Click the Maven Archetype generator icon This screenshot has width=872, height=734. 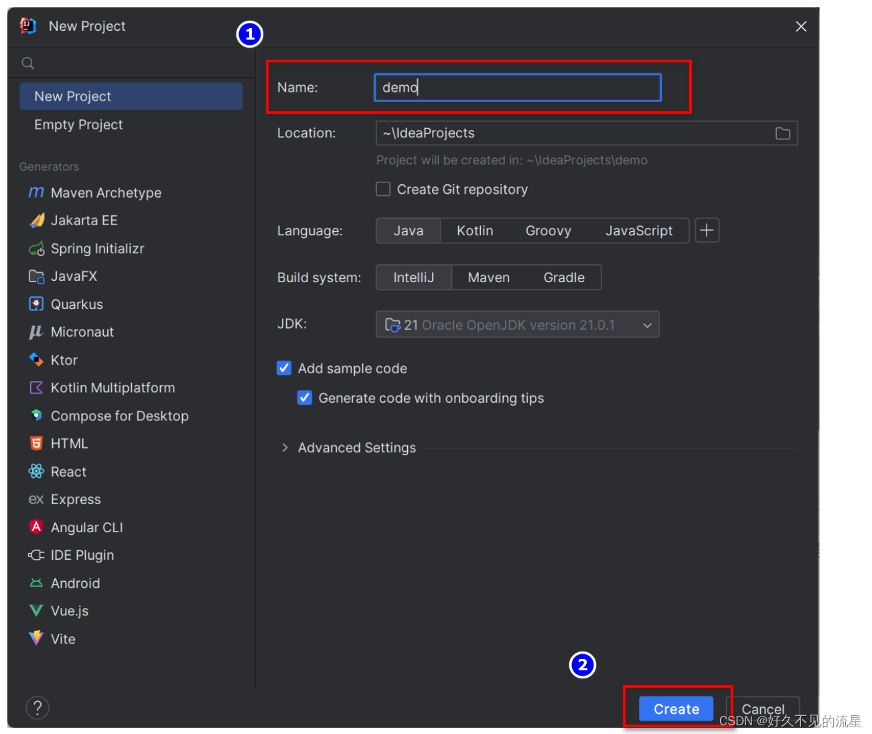(36, 192)
